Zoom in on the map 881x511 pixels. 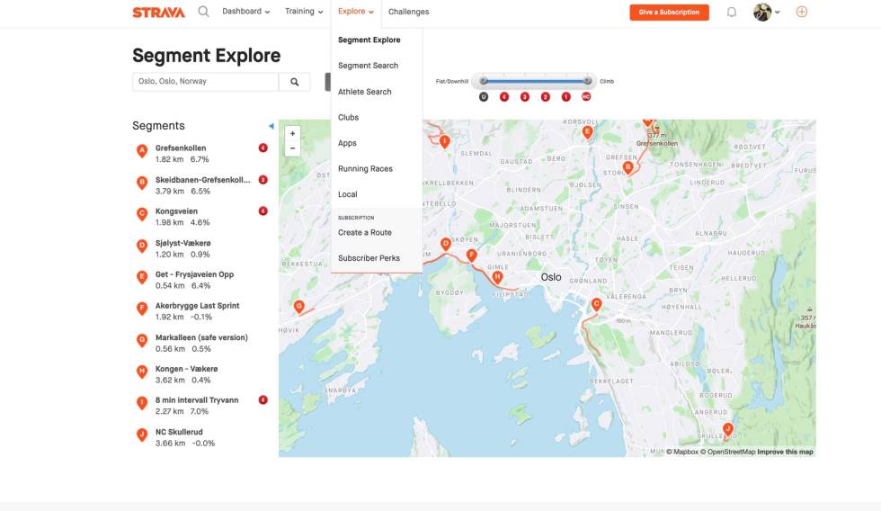tap(293, 134)
